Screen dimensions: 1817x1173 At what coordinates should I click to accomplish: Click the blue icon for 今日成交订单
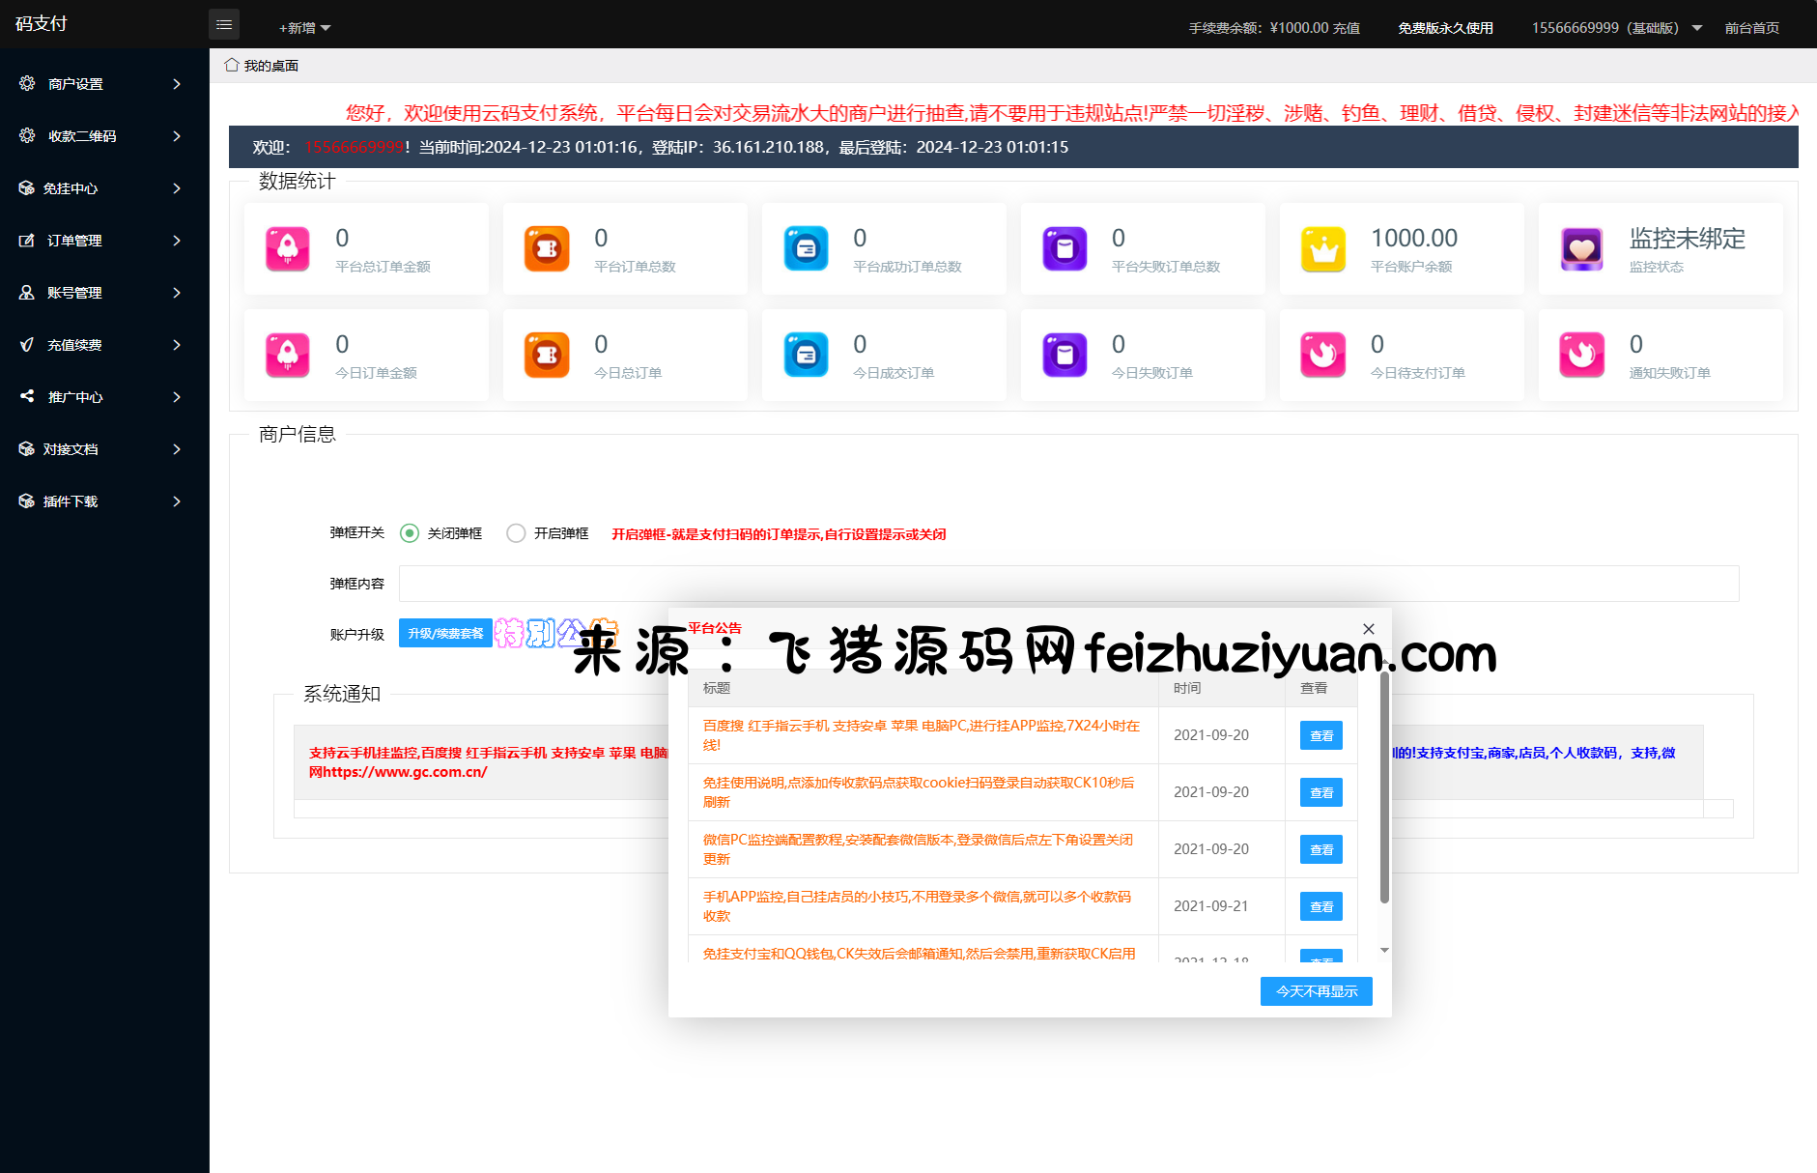pos(806,355)
